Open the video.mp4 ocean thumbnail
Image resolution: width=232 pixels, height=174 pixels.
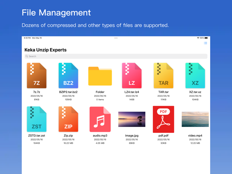(195, 119)
